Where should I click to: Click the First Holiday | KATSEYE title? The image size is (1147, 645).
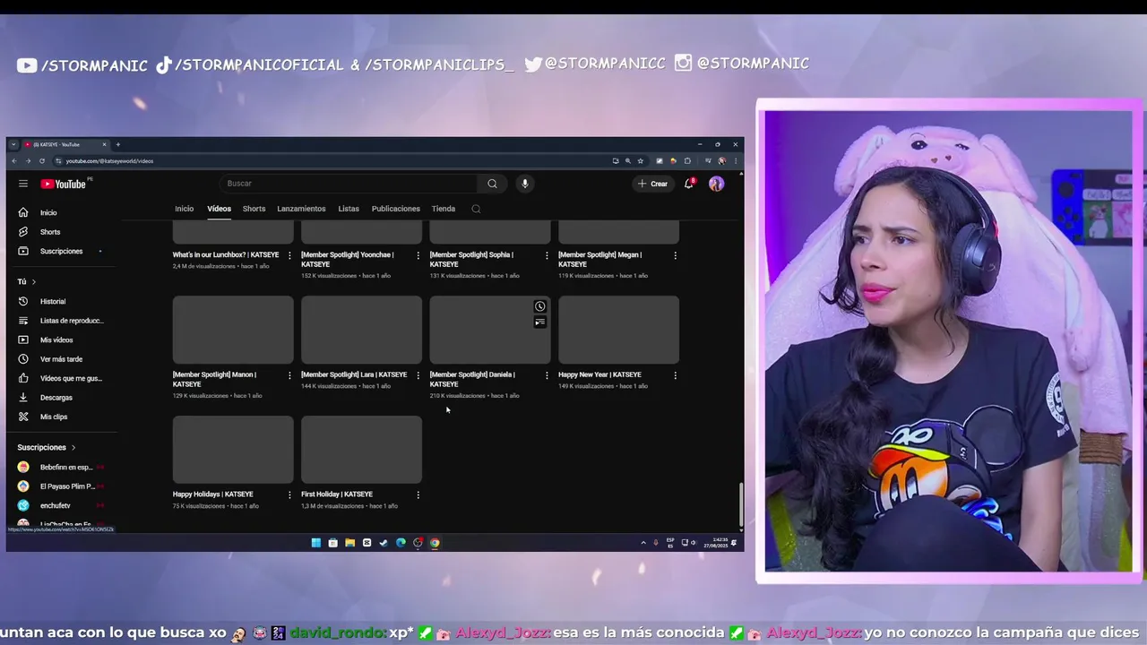(337, 494)
